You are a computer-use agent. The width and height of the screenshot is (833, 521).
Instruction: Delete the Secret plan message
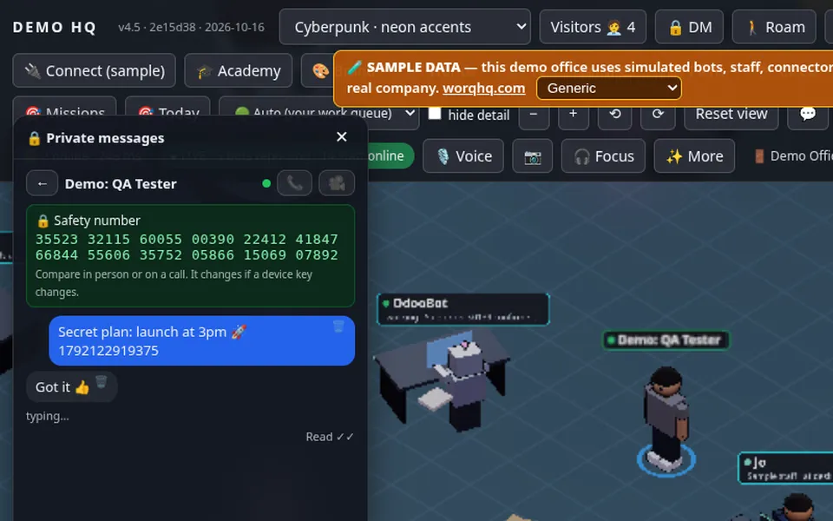(x=338, y=326)
